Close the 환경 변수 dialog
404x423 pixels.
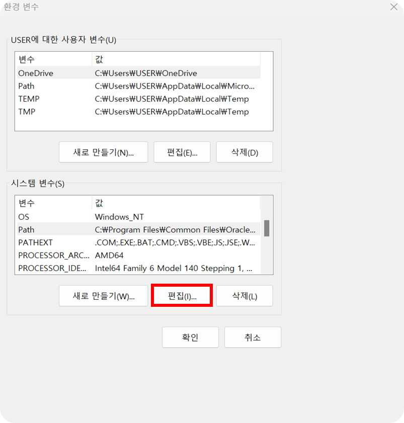[x=394, y=7]
